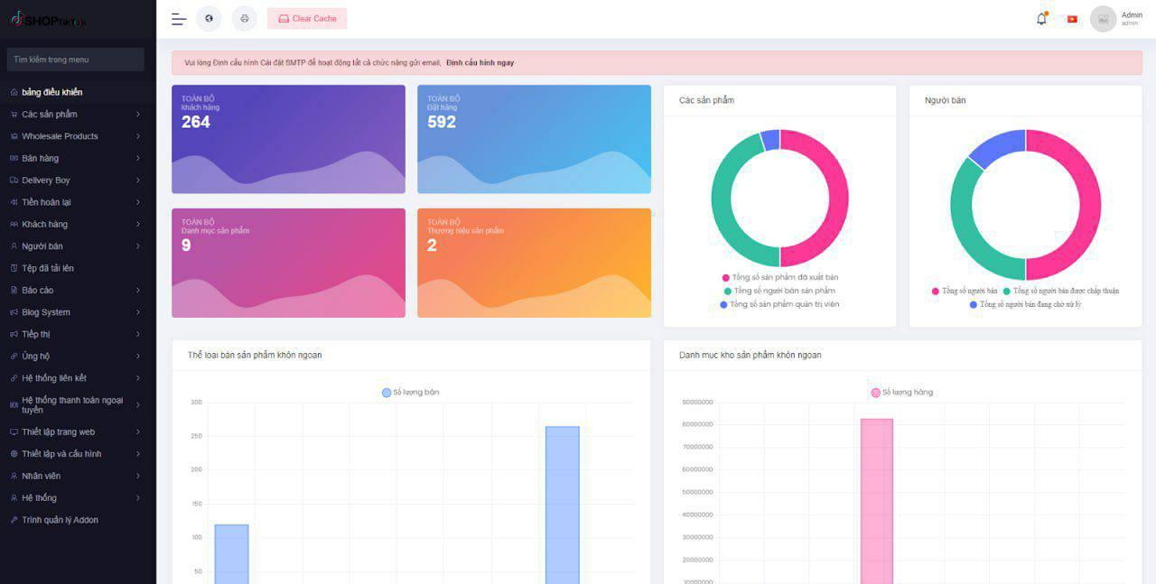Open Tệp đã tải lên menu item
Screen dimensions: 1156x584
[48, 268]
